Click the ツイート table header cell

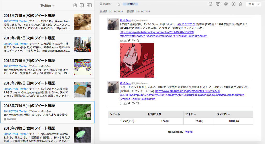(127, 114)
